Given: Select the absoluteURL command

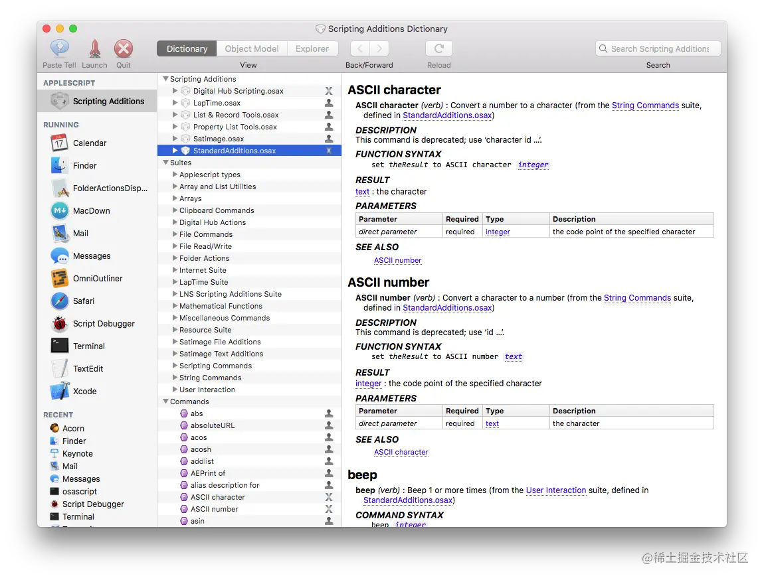Looking at the screenshot, I should pos(249,425).
